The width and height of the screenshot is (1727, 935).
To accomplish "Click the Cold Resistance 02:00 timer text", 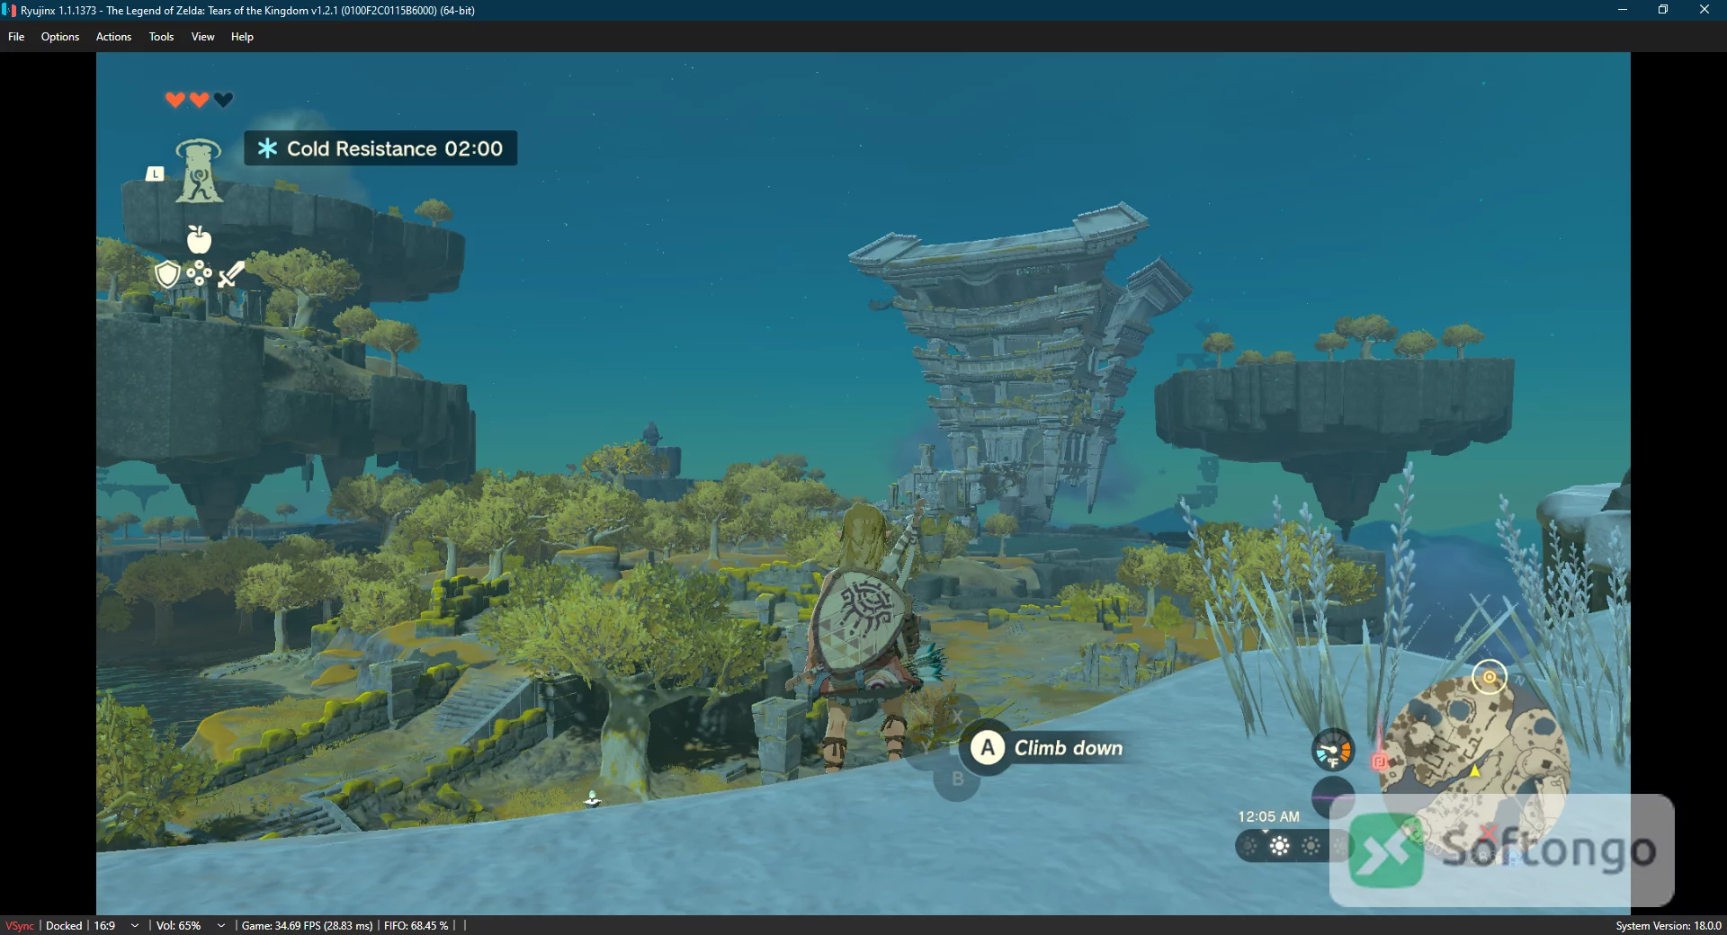I will 395,148.
